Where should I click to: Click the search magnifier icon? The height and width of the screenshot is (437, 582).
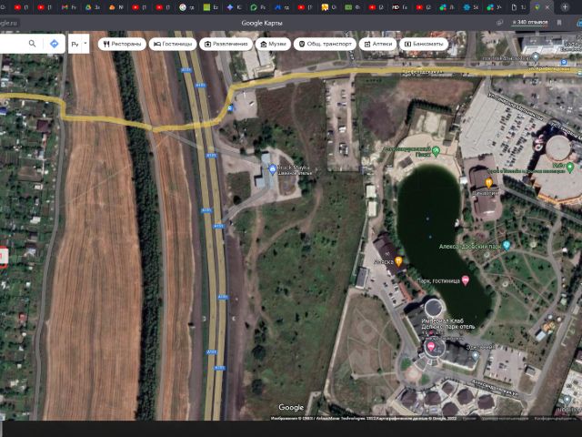[x=32, y=43]
